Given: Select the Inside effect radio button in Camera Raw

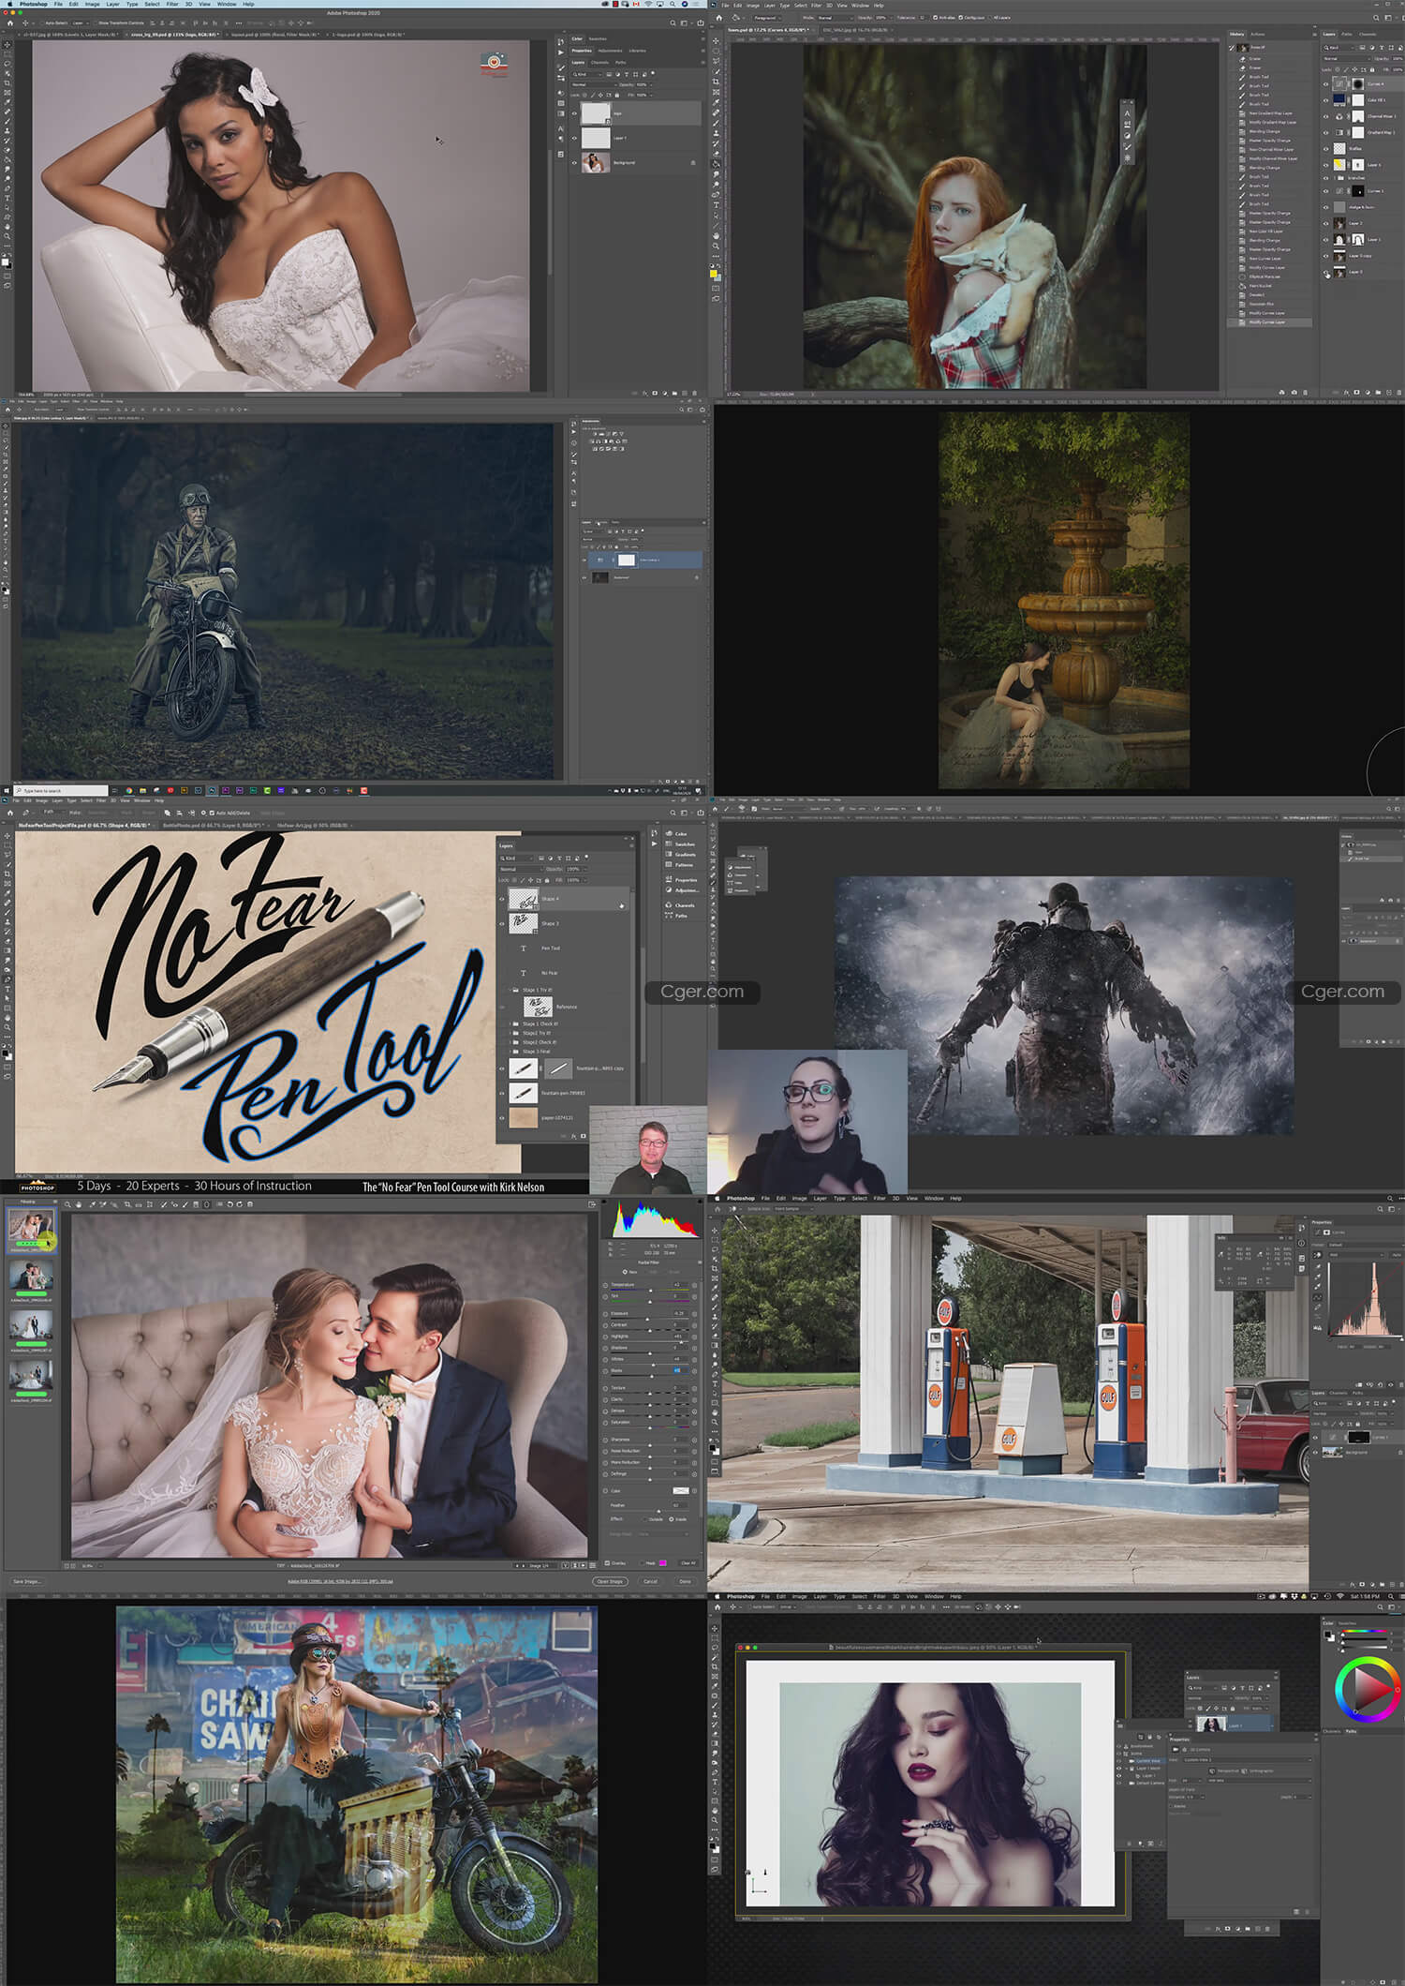Looking at the screenshot, I should 672,1519.
